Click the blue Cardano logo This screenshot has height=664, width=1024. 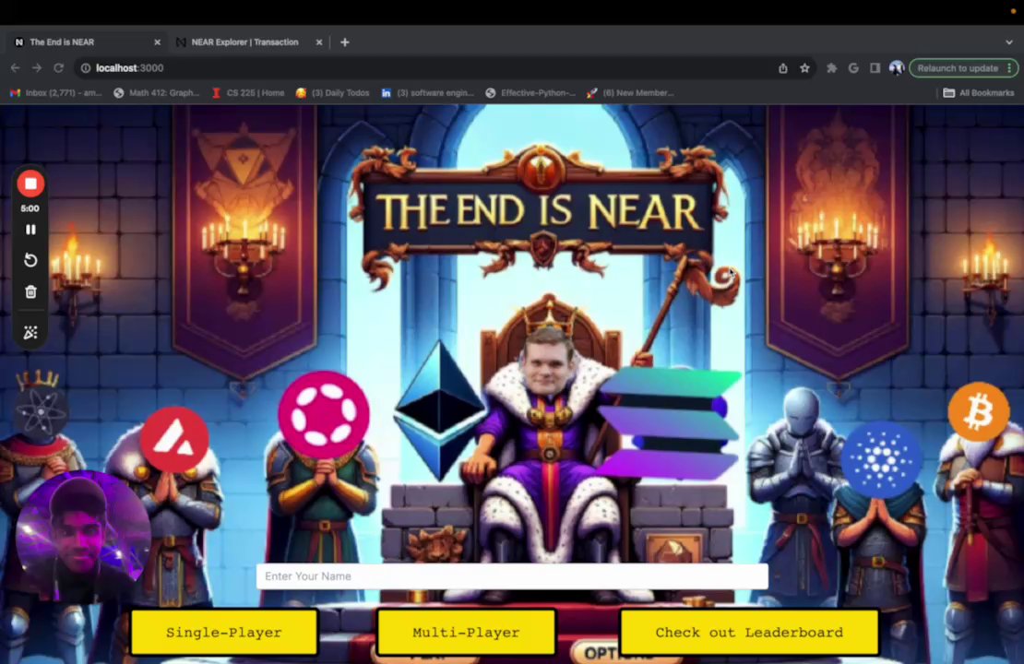880,459
